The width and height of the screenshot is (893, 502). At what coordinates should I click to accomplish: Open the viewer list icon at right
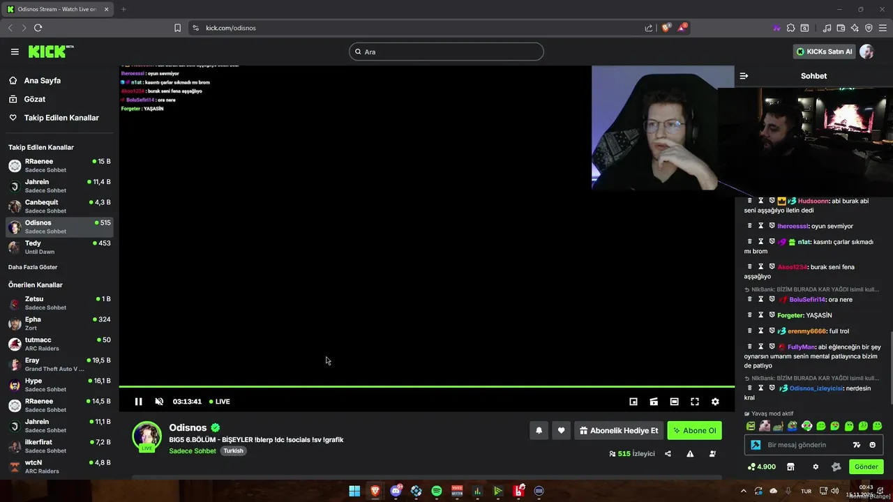[x=712, y=454]
